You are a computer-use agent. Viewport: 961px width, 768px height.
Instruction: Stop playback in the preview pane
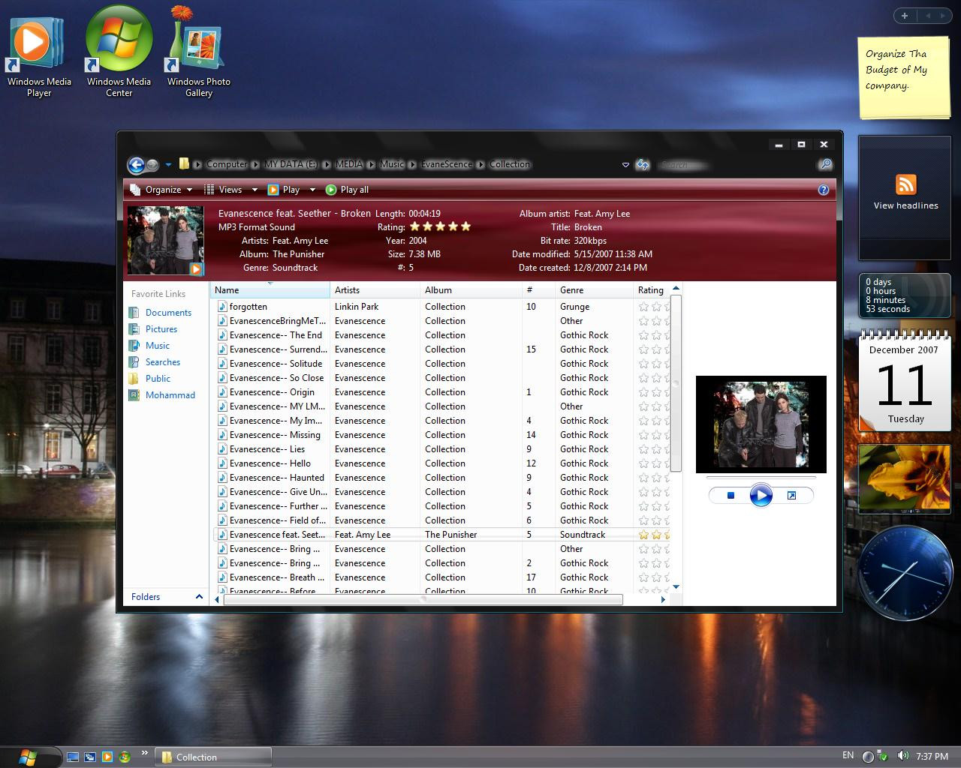pyautogui.click(x=731, y=496)
